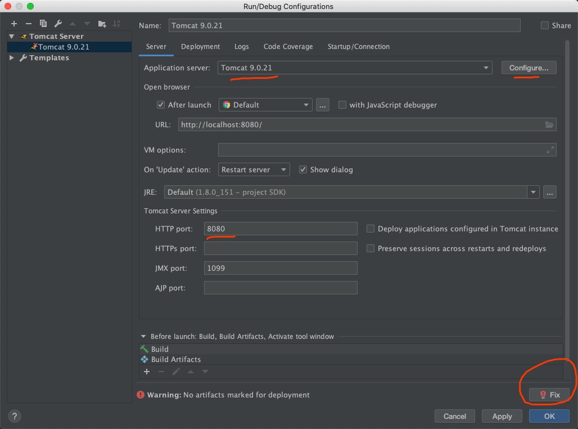This screenshot has width=578, height=429.
Task: Enable Deploy applications configured in Tomcat instance
Action: [x=371, y=229]
